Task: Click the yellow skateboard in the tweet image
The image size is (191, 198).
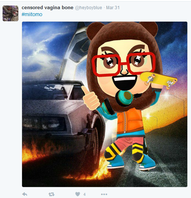Action: click(x=158, y=80)
